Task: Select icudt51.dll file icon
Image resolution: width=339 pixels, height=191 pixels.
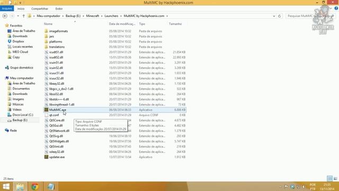Action: [x=46, y=52]
